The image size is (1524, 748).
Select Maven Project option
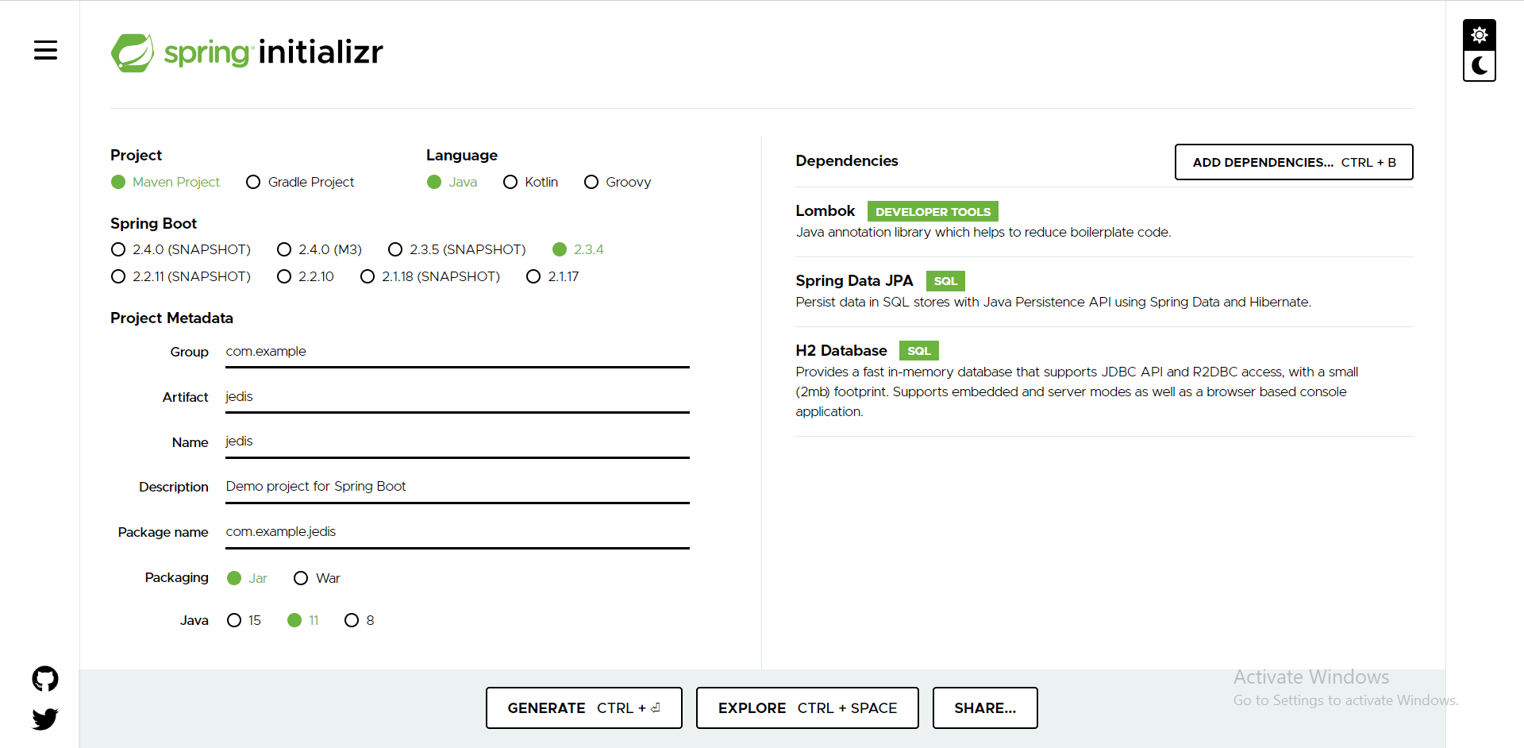click(165, 182)
